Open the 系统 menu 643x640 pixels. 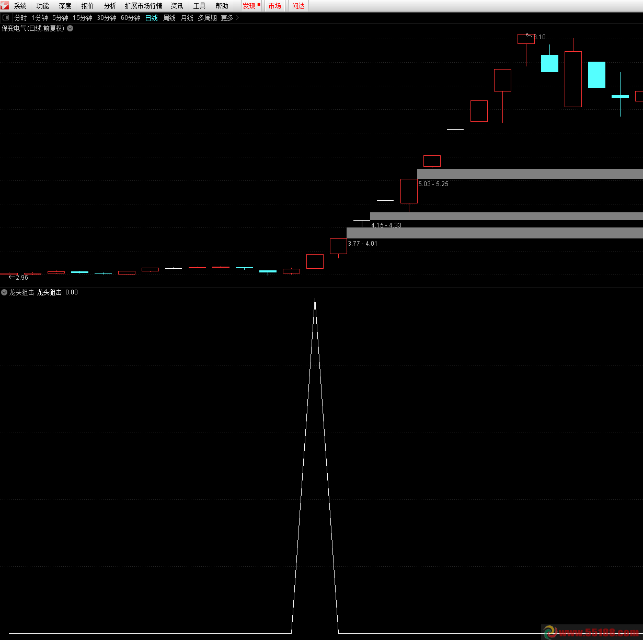(x=20, y=6)
